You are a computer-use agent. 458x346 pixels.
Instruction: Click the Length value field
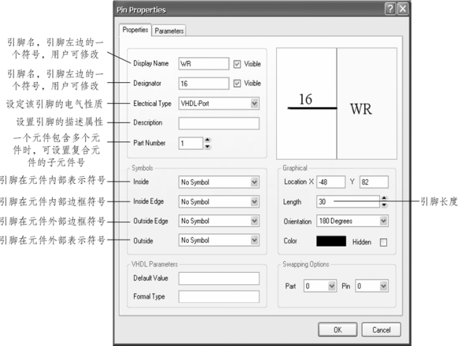348,202
